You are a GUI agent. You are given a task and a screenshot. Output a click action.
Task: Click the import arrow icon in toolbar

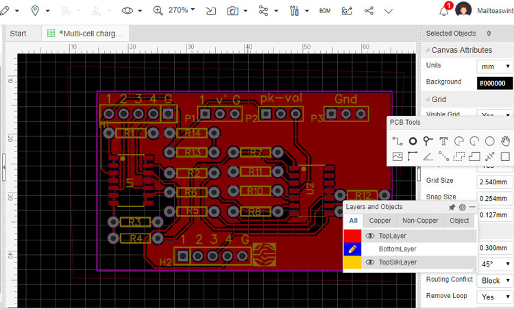click(x=211, y=11)
